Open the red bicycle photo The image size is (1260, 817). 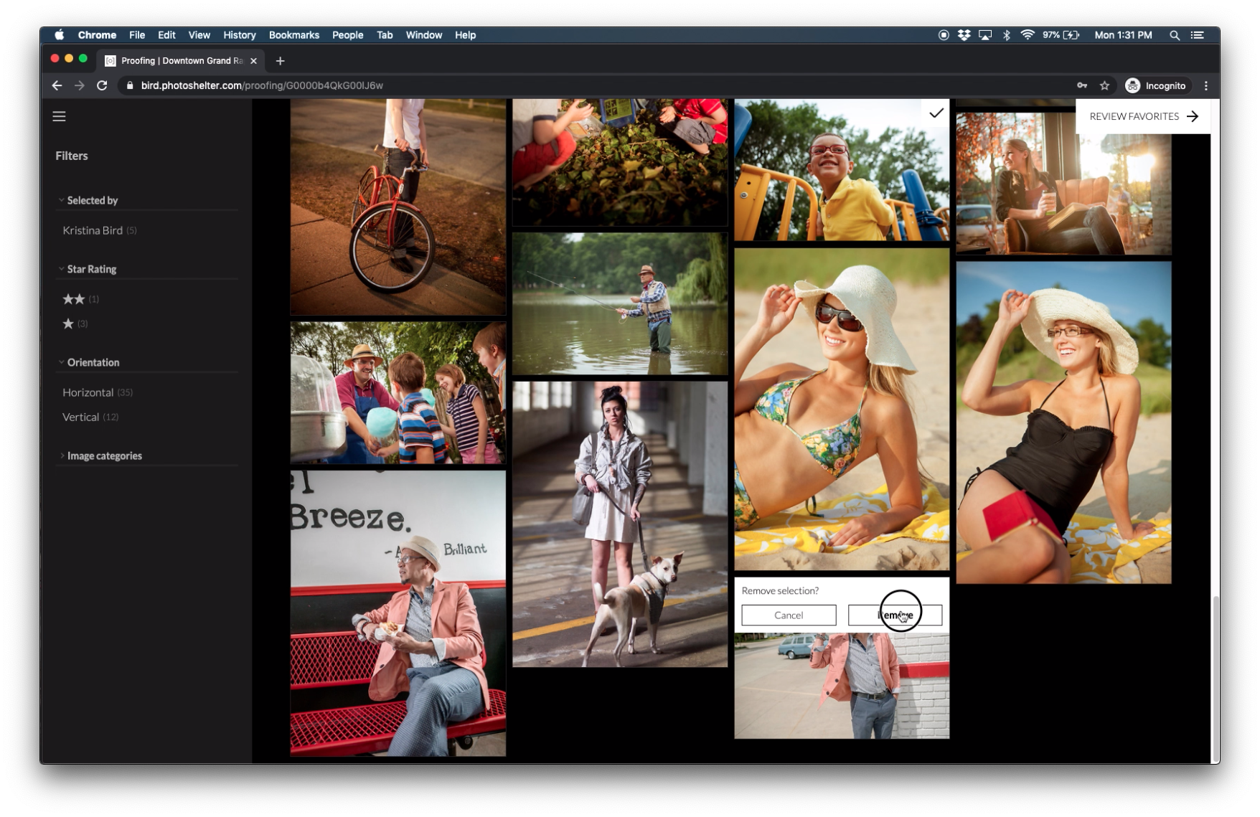[x=398, y=207]
